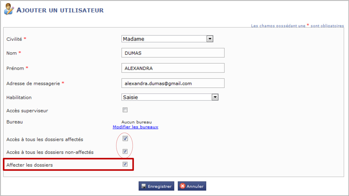
Task: Select the Madame combo box field
Action: (x=167, y=39)
